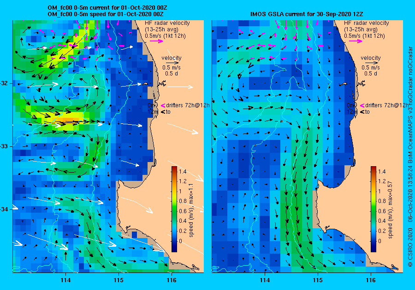Click the magenta HF radar legend arrow in IMOS GSLA map
The width and height of the screenshot is (415, 290).
click(x=356, y=41)
